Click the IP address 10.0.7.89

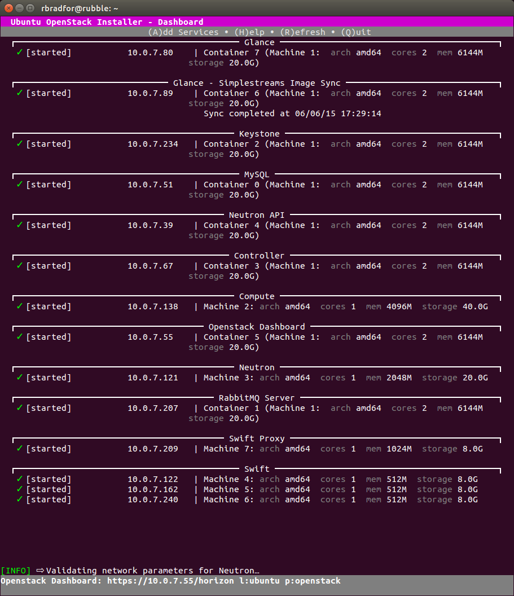pos(151,93)
